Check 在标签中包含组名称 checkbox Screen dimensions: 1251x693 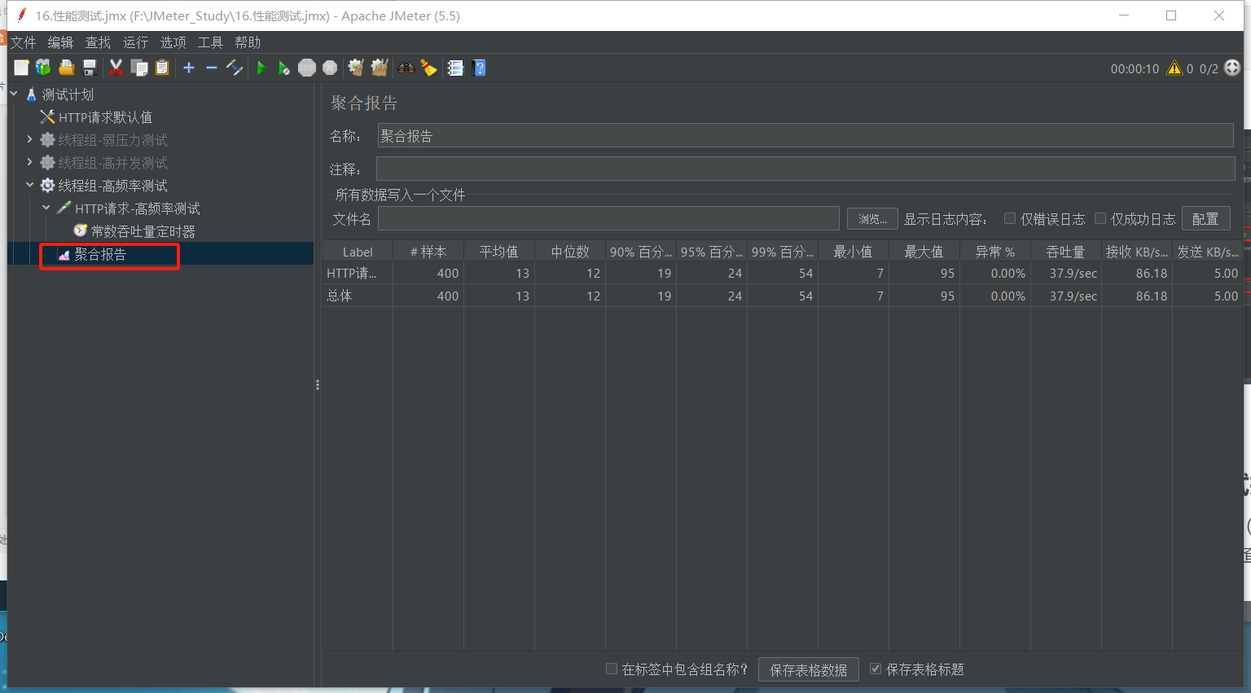[x=612, y=669]
